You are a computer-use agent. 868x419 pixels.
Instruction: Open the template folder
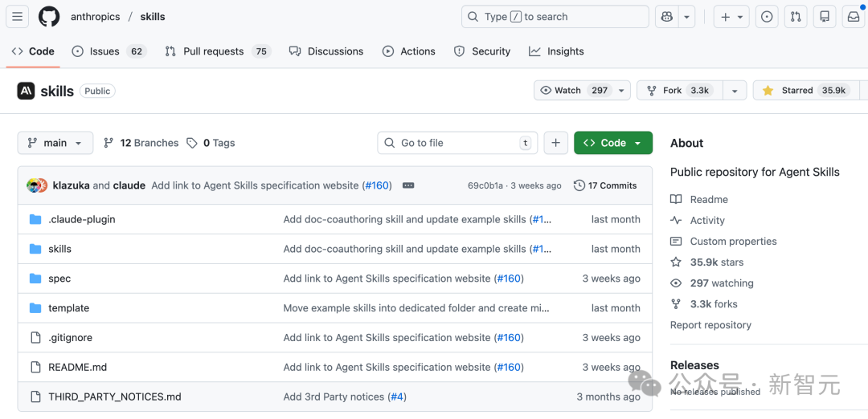68,308
